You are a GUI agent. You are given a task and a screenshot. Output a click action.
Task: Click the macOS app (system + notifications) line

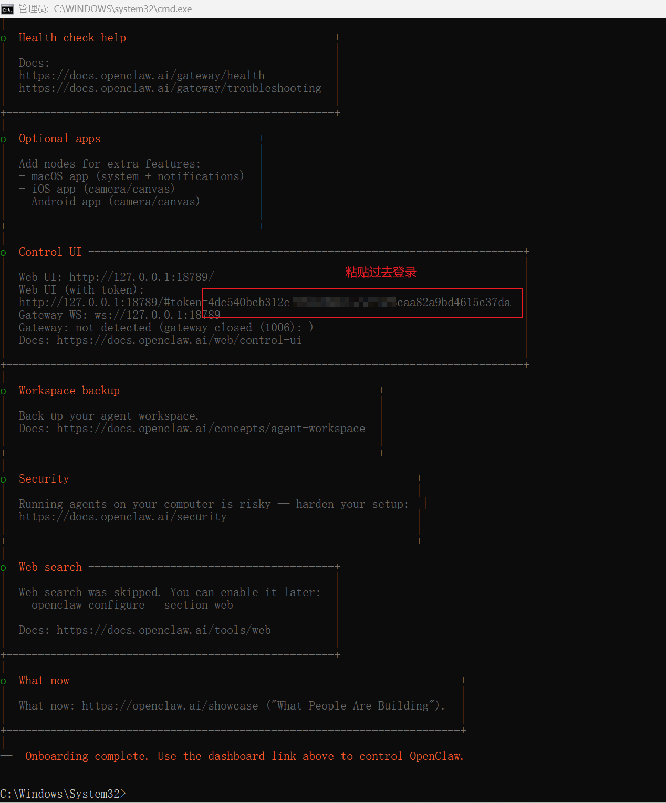pyautogui.click(x=132, y=176)
